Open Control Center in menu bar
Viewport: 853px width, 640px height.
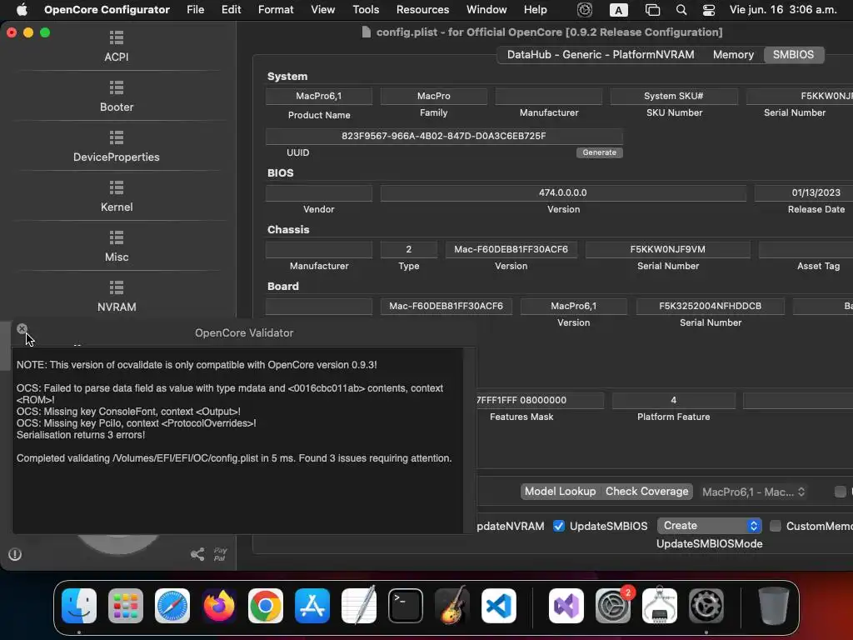click(709, 10)
